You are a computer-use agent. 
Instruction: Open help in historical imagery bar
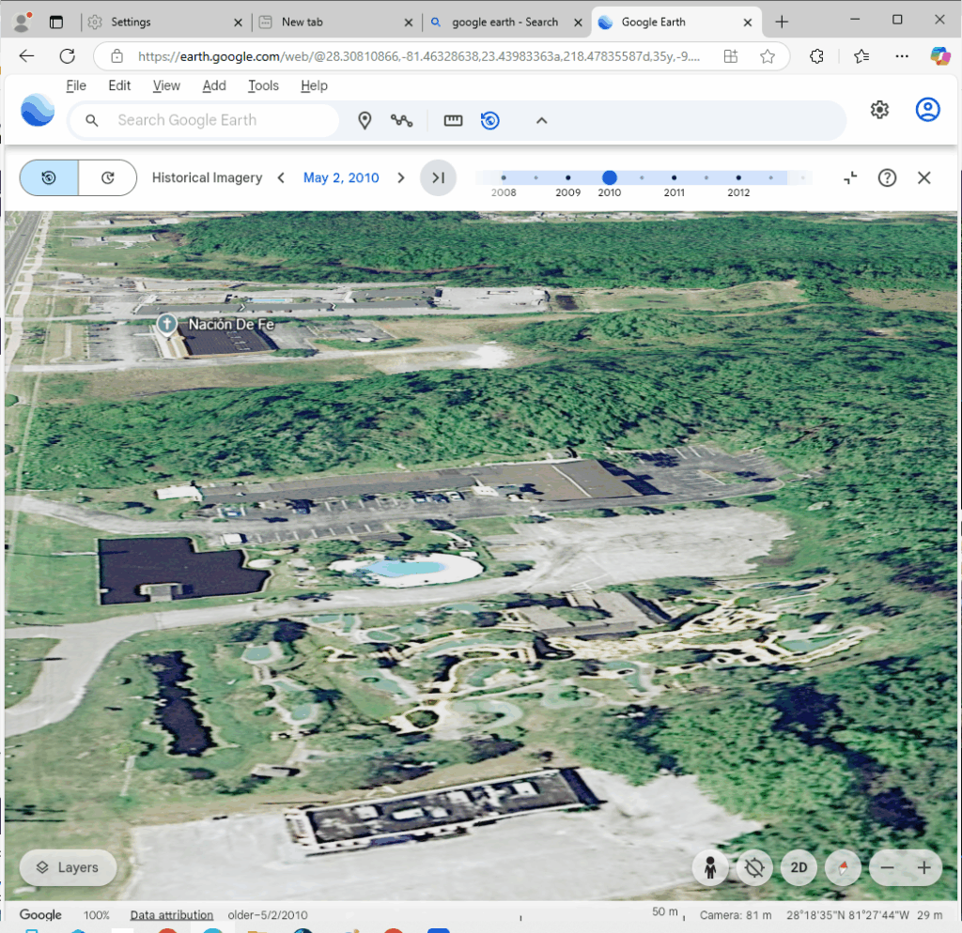[x=887, y=177]
